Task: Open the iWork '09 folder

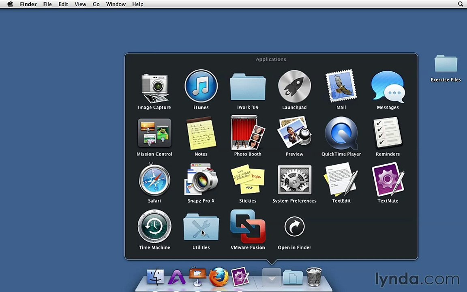Action: (x=248, y=87)
